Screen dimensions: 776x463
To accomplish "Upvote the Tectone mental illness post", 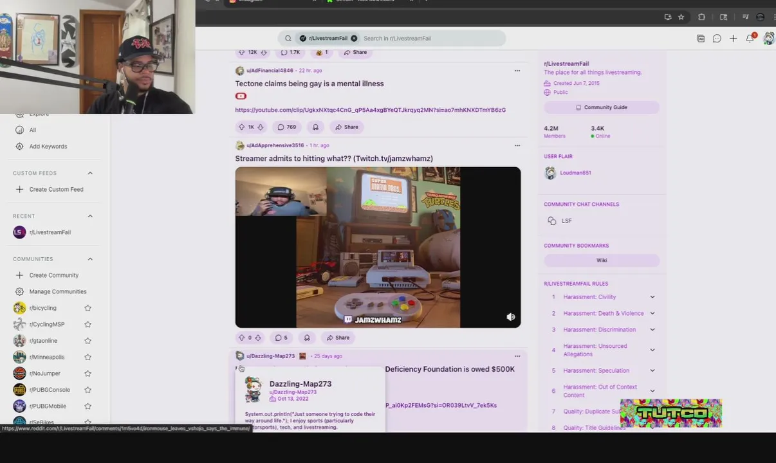I will click(242, 127).
